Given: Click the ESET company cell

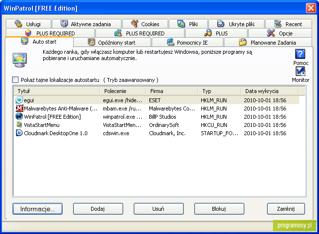Looking at the screenshot, I should click(155, 100).
